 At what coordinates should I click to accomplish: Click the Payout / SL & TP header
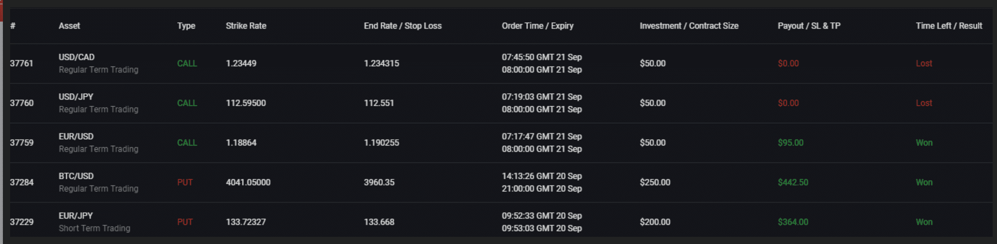point(809,26)
